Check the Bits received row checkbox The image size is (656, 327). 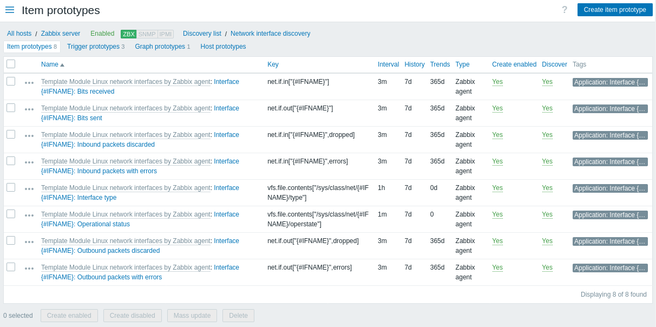click(11, 81)
